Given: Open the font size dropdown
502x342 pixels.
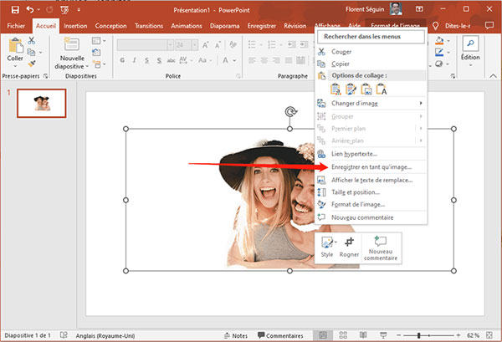Looking at the screenshot, I should coord(195,45).
